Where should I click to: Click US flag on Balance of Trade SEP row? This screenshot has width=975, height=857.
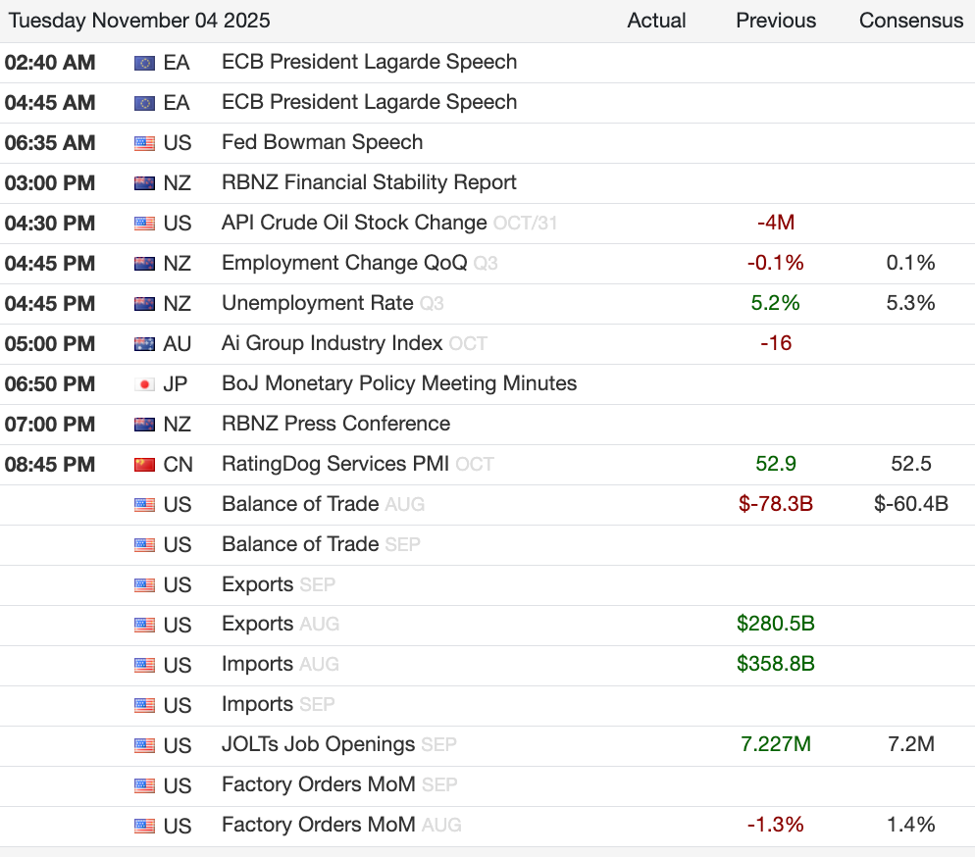click(144, 545)
